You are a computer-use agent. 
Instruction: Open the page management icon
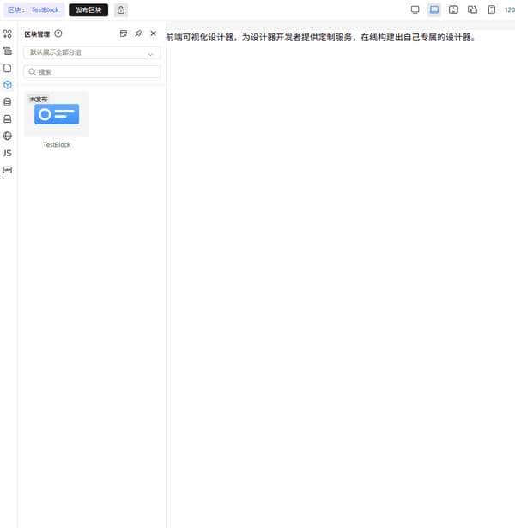[8, 68]
